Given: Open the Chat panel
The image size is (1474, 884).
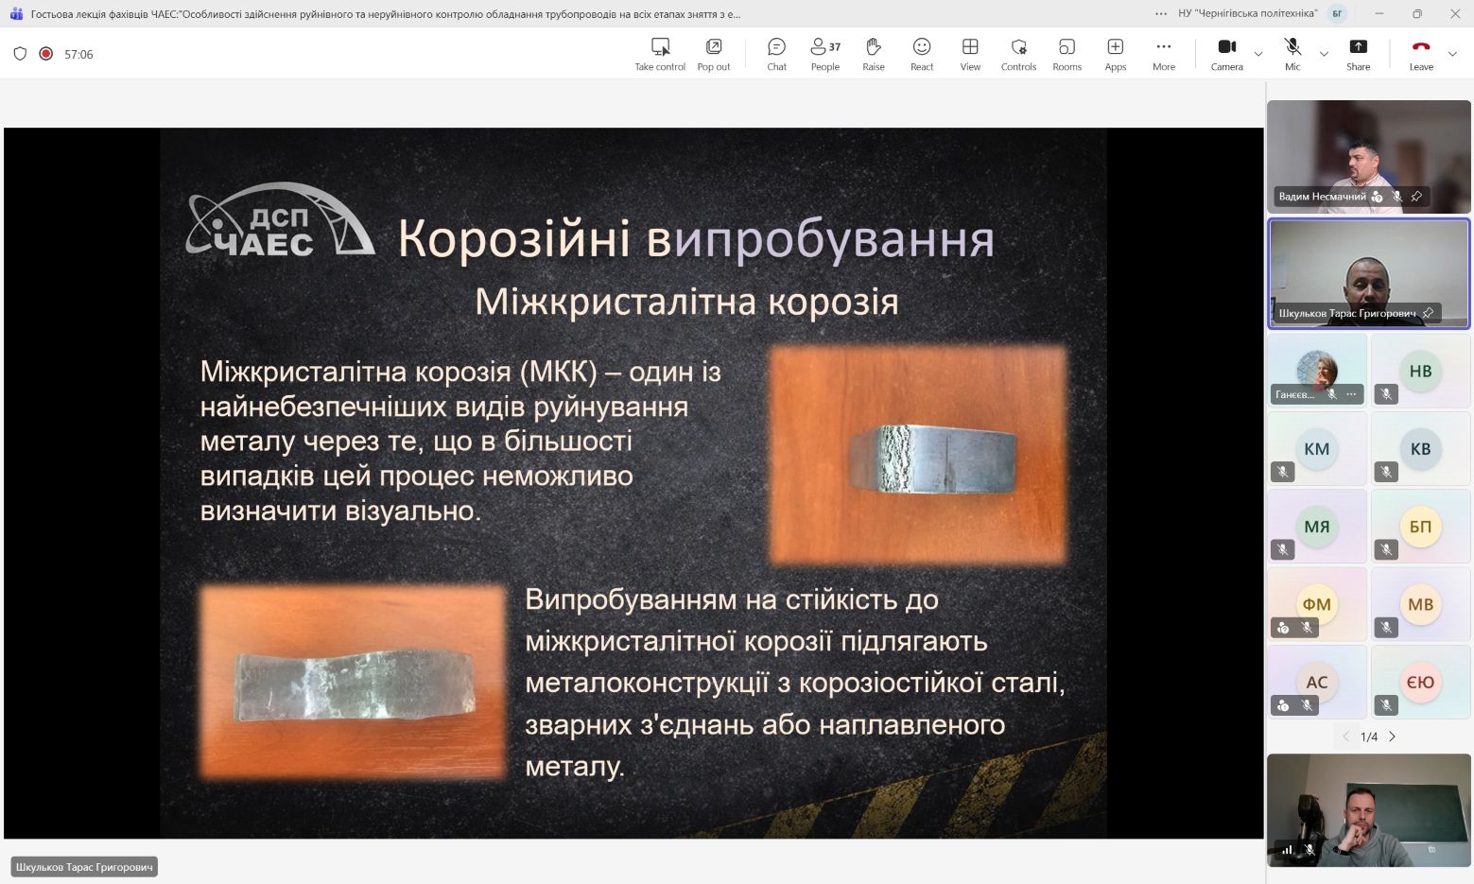Looking at the screenshot, I should click(x=776, y=54).
